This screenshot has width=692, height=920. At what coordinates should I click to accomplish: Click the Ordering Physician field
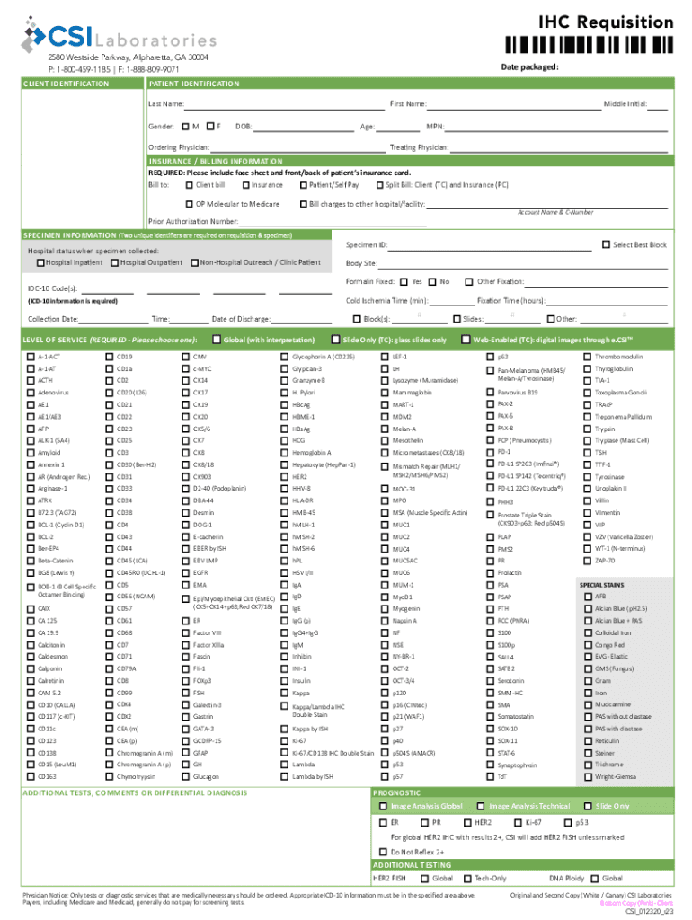[295, 147]
